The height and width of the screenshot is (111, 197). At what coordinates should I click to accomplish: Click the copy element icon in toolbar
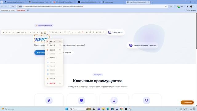click(x=69, y=32)
